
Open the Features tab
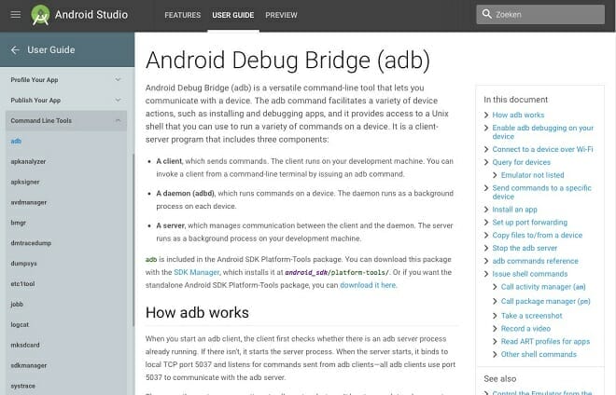[182, 15]
